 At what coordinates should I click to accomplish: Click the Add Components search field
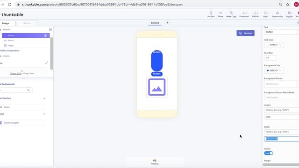click(x=16, y=90)
